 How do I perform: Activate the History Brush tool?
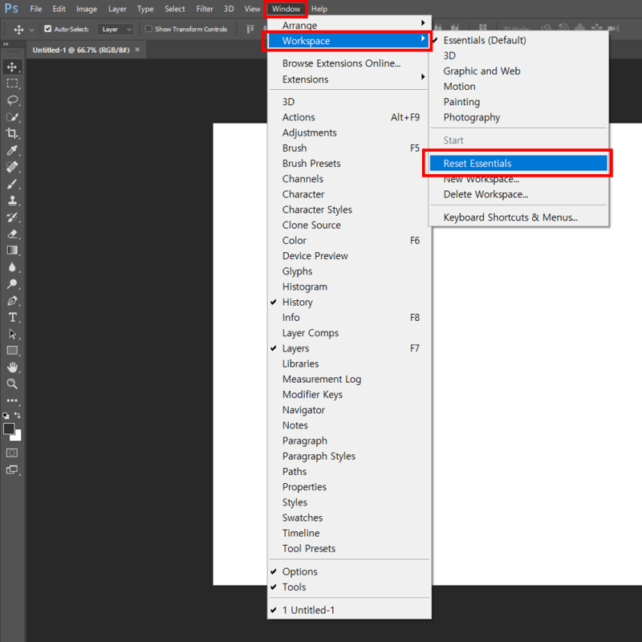[12, 217]
